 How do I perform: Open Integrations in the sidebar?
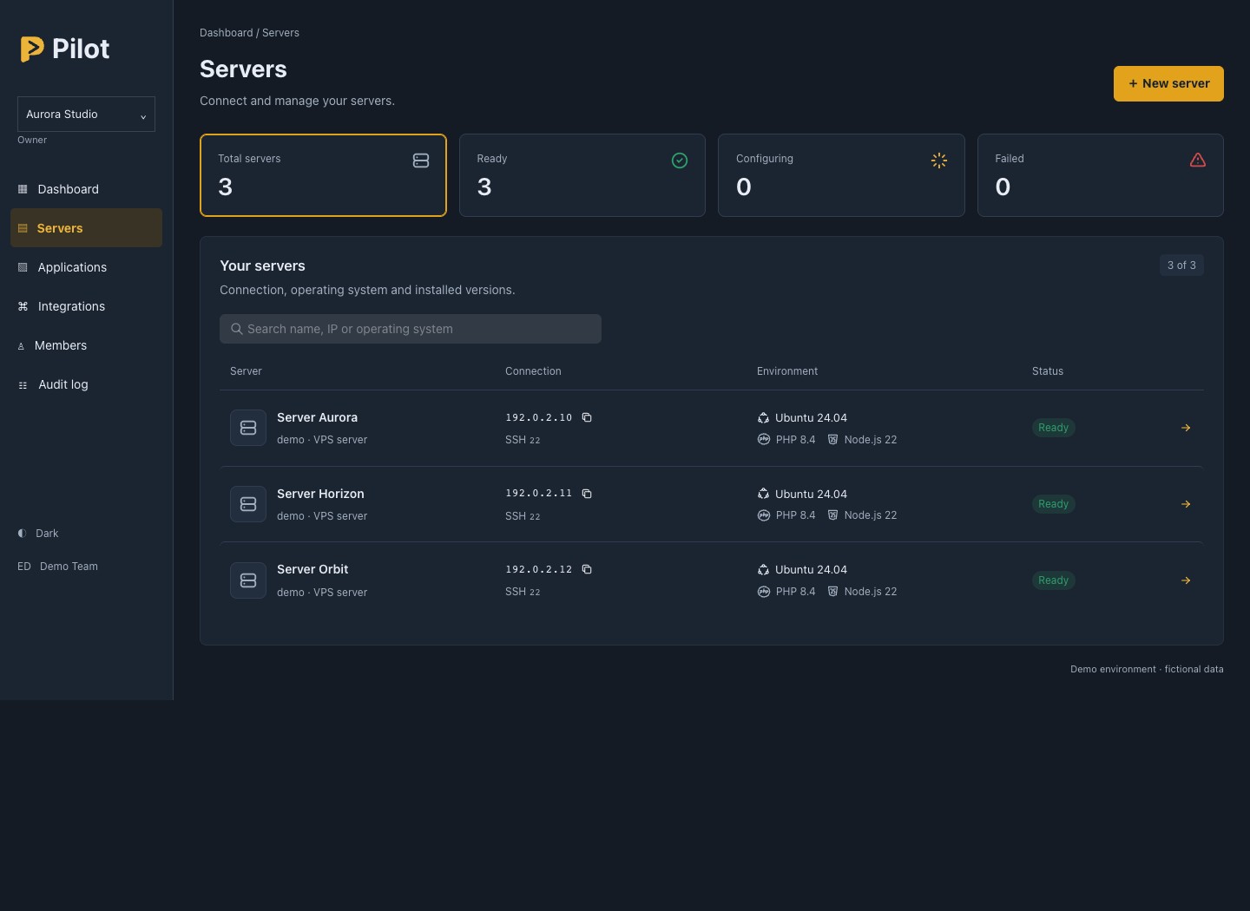[x=86, y=306]
